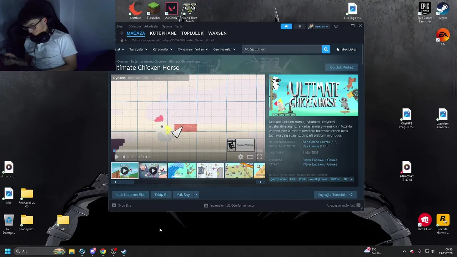
Task: Open File Explorer from the taskbar
Action: (71, 251)
